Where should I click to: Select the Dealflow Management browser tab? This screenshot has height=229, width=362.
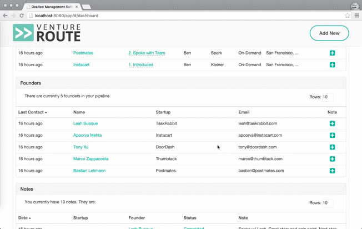click(52, 7)
